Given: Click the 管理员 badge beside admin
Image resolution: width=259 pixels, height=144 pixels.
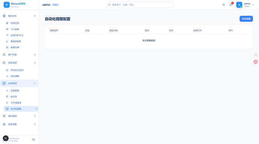Looking at the screenshot, I should point(55,5).
